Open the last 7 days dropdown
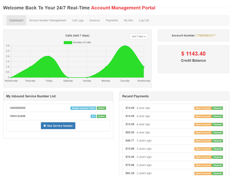This screenshot has height=176, width=234. click(139, 36)
